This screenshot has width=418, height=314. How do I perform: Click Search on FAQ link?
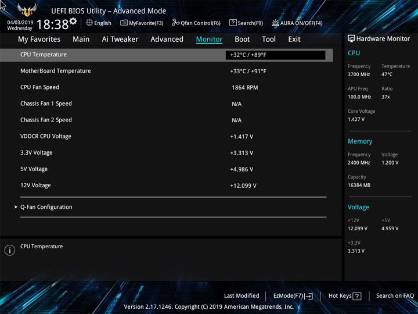pos(395,295)
